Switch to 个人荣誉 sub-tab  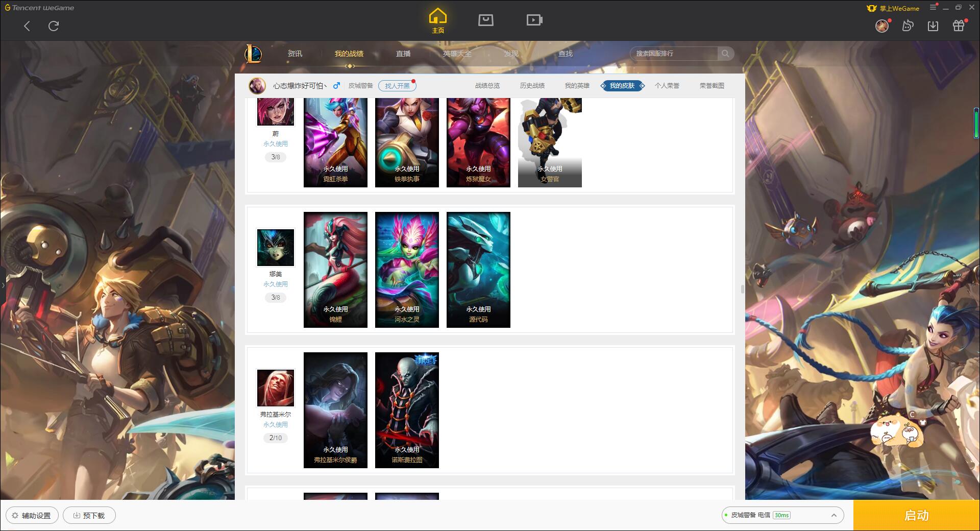(667, 86)
